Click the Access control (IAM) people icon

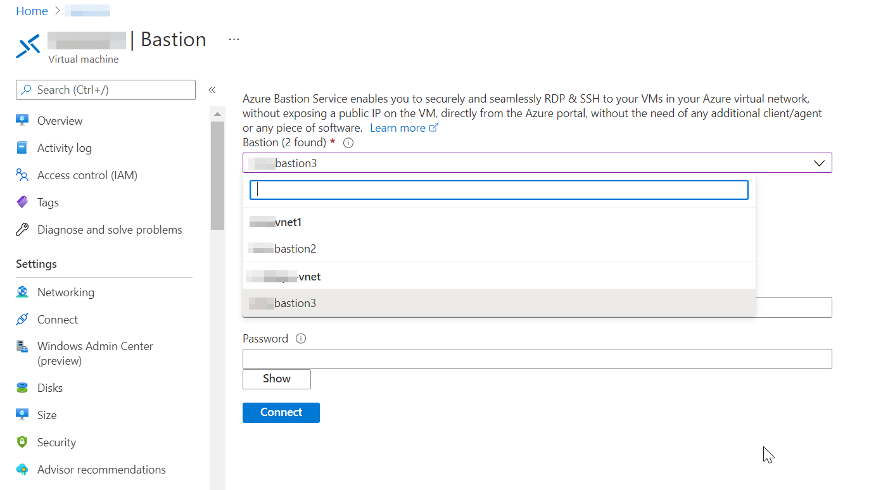pos(22,175)
